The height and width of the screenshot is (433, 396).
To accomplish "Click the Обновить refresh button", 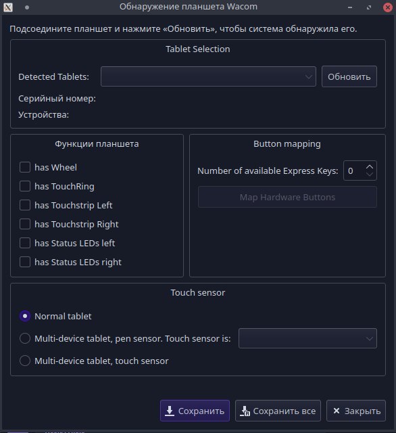I will 349,76.
